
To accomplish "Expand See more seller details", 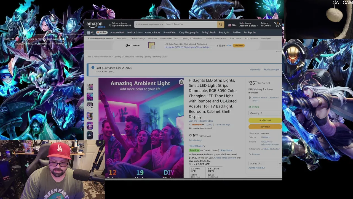I will click(x=255, y=154).
